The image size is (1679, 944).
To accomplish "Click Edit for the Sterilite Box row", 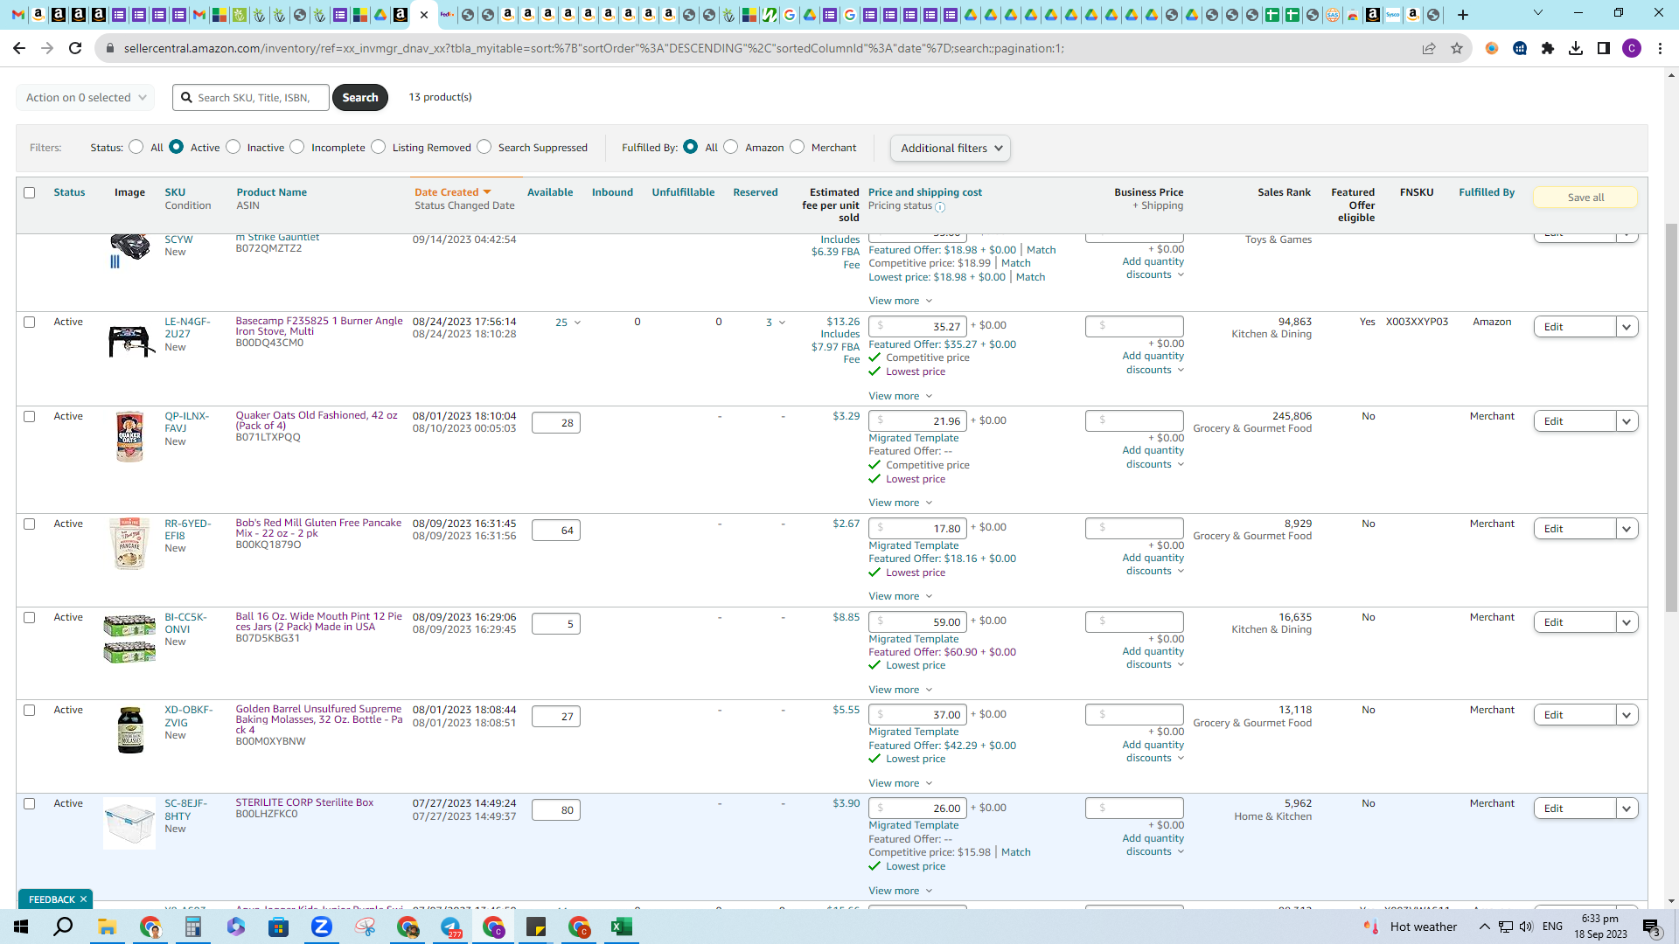I will [1574, 809].
